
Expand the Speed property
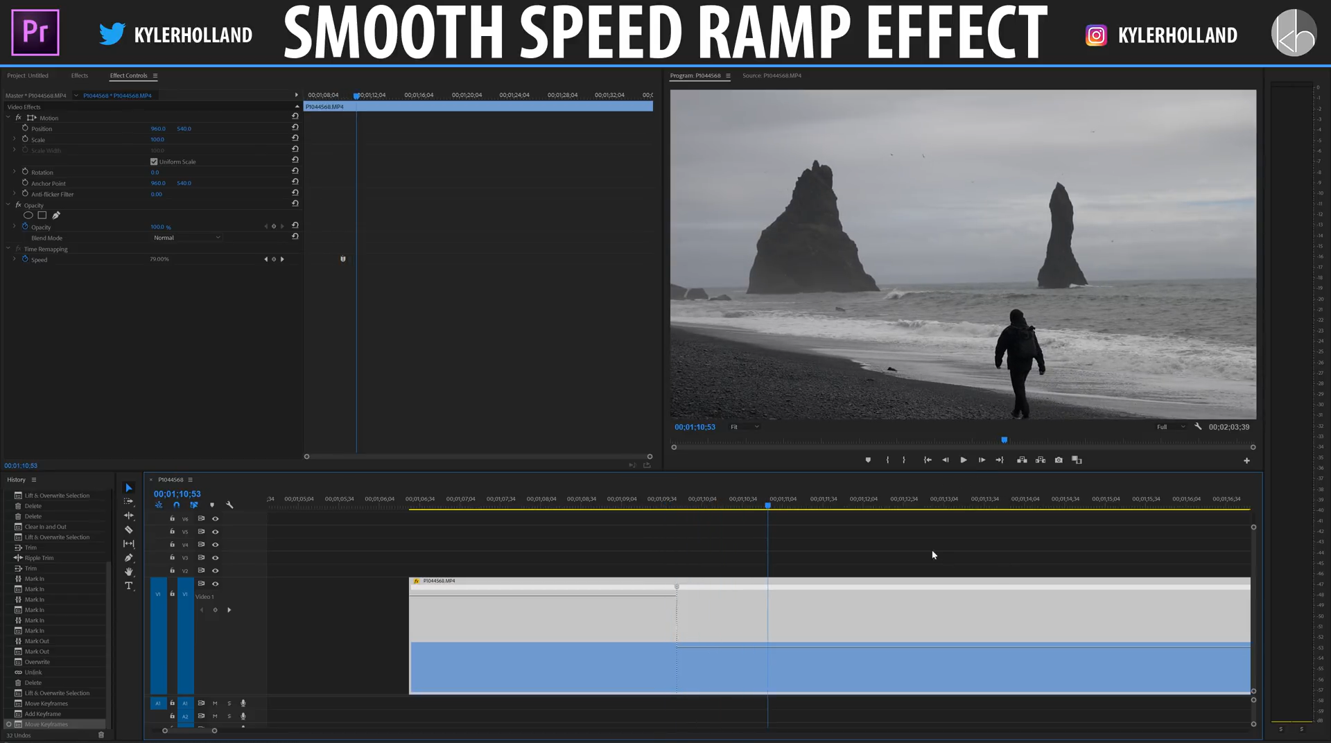[14, 259]
